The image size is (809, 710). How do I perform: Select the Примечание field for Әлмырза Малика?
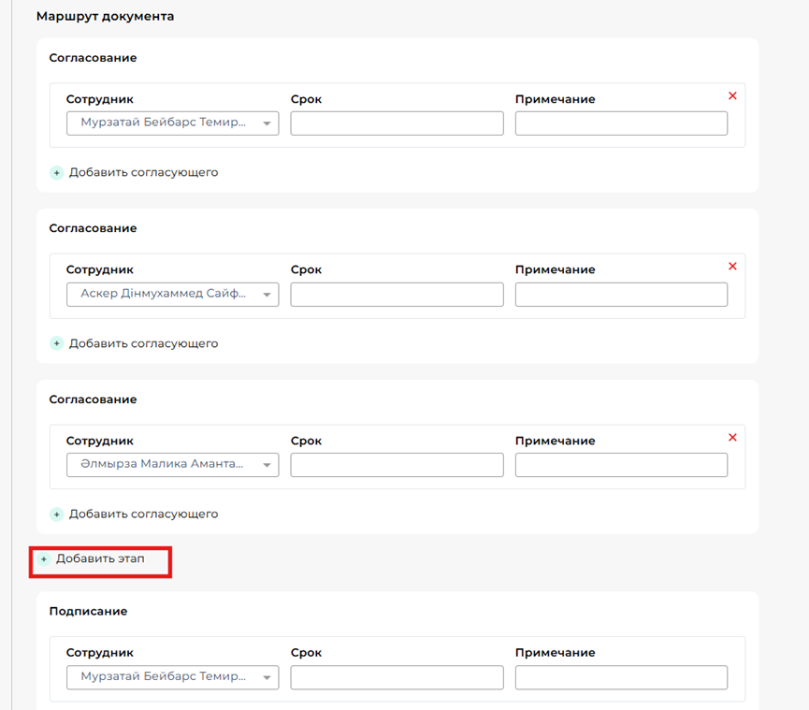(621, 465)
